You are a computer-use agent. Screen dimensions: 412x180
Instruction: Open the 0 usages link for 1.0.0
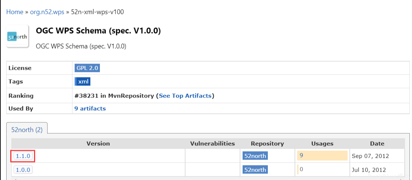[x=301, y=169]
